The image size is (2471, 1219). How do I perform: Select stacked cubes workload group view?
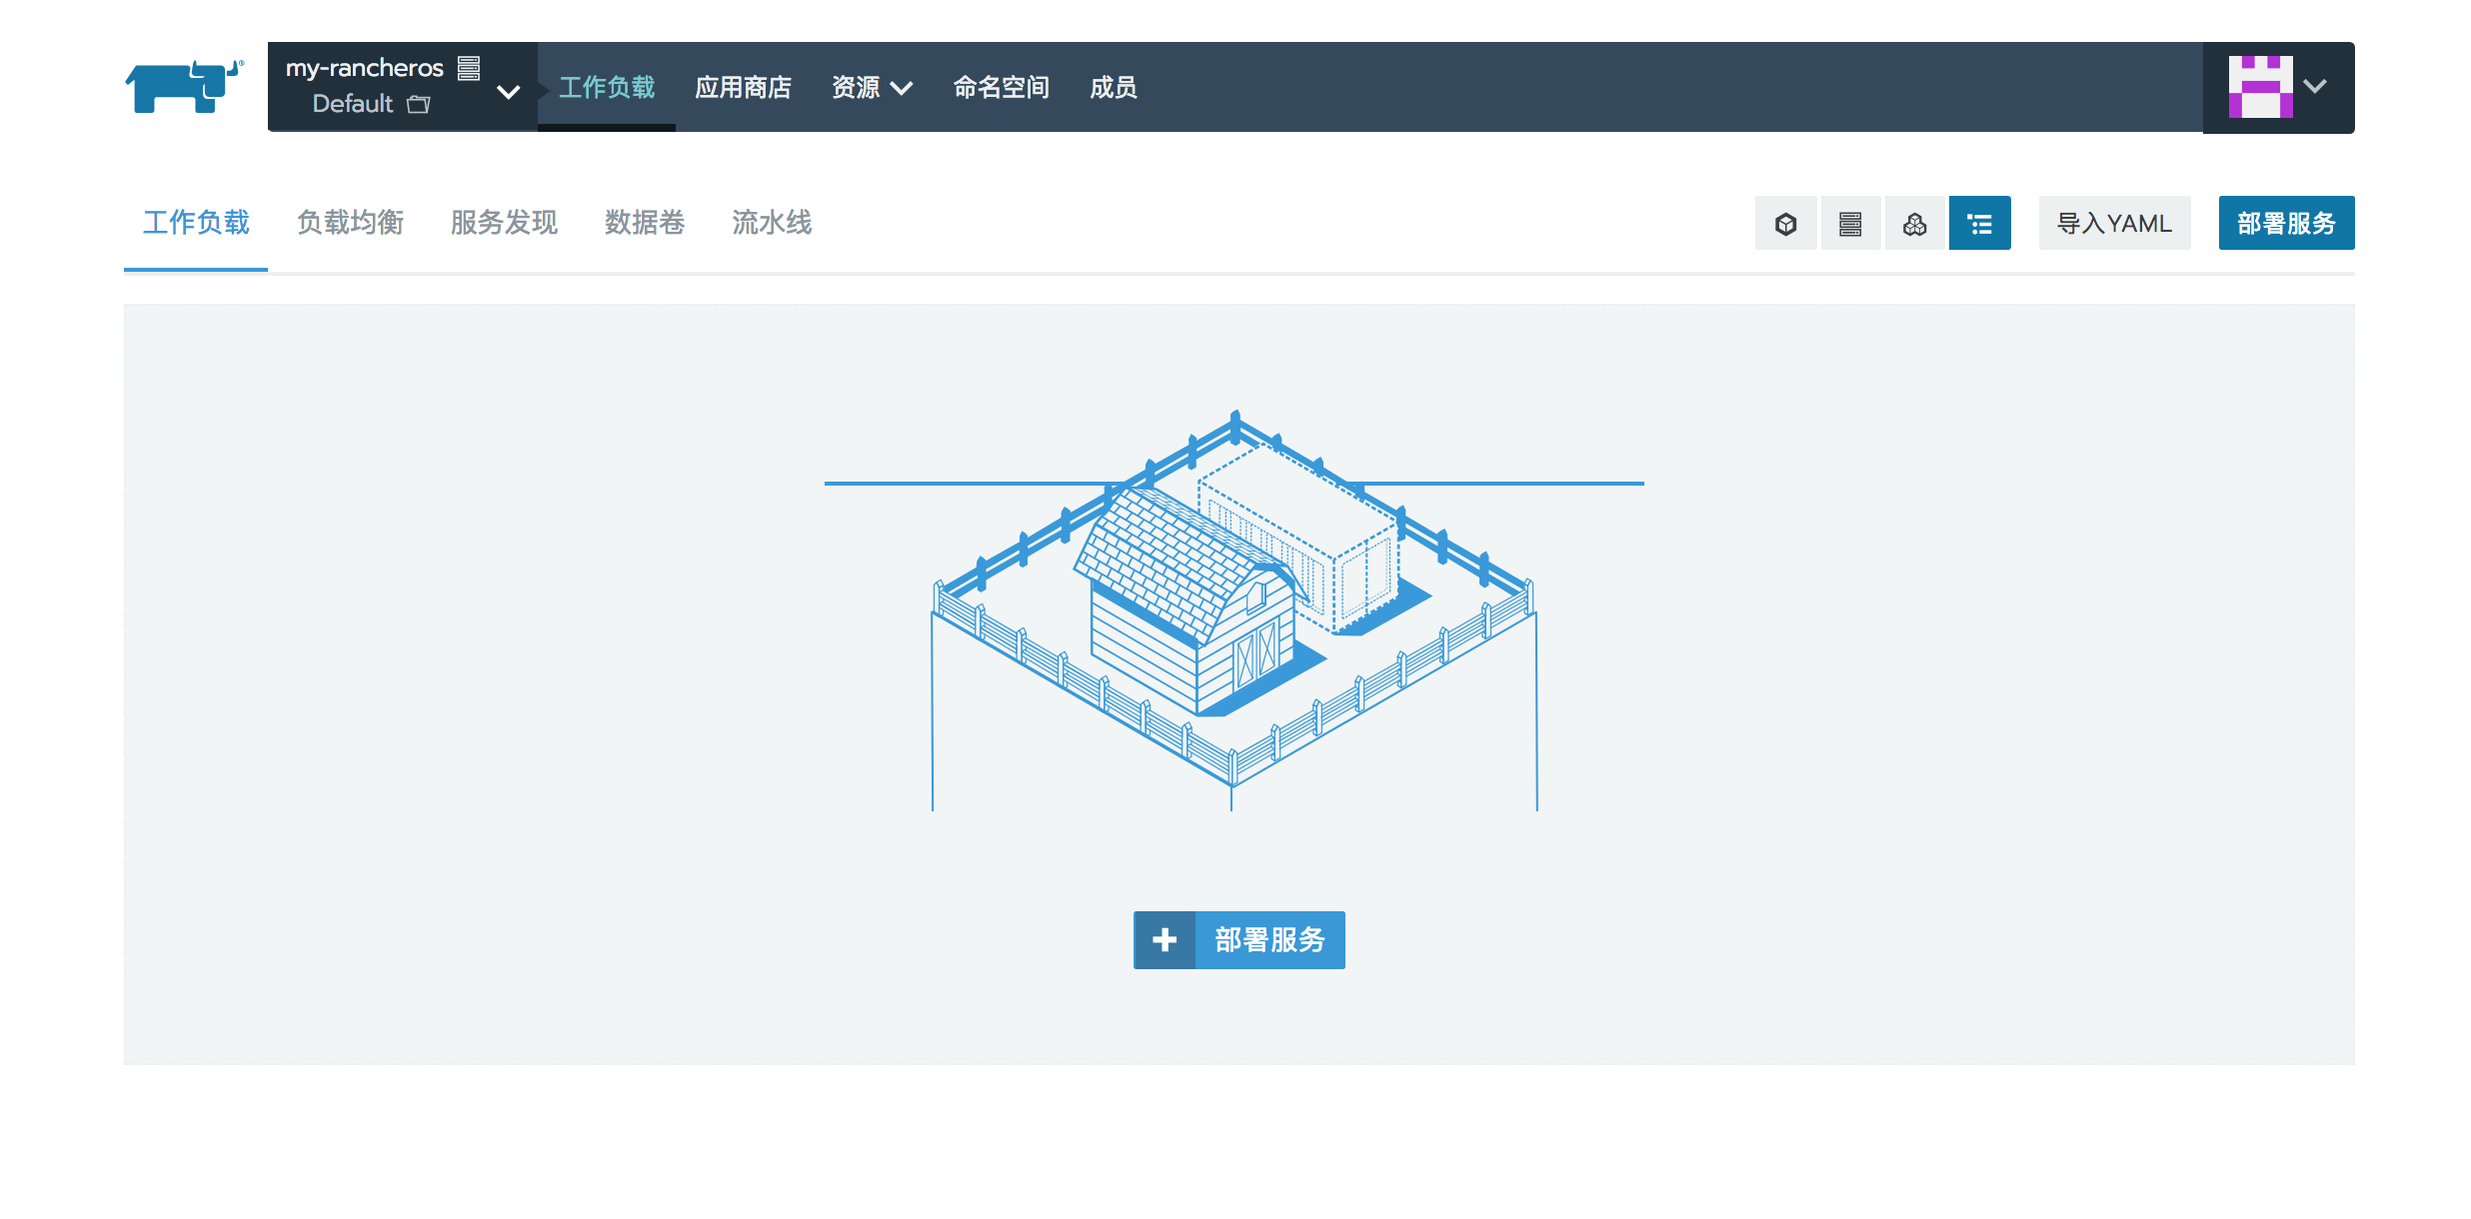click(1914, 224)
